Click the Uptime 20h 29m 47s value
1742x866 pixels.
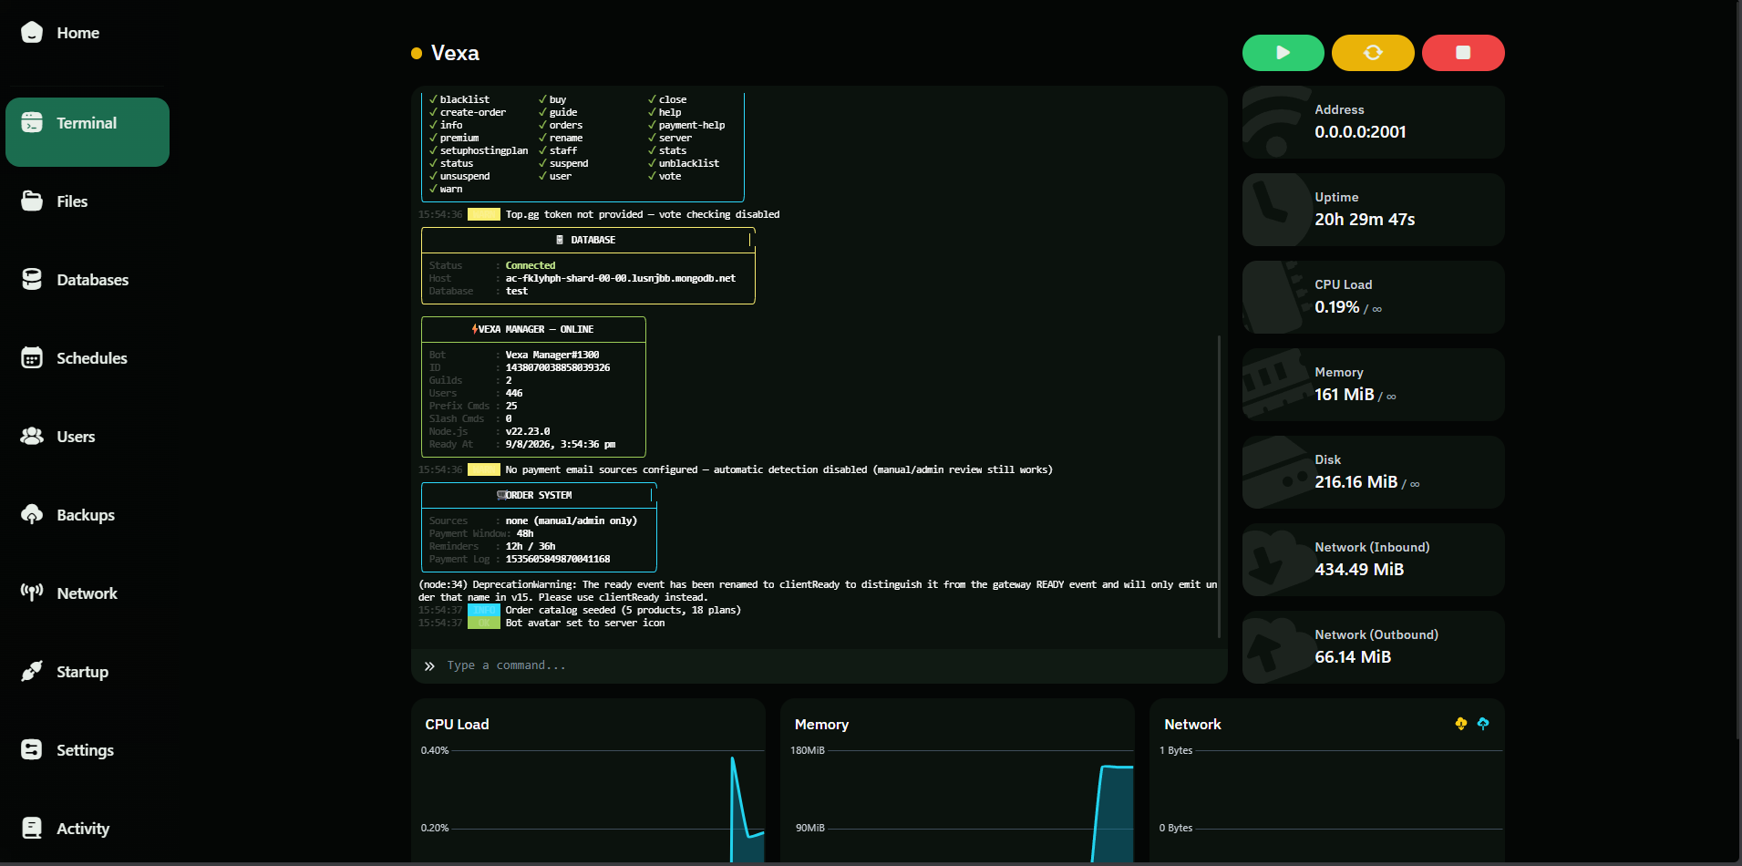tap(1365, 220)
